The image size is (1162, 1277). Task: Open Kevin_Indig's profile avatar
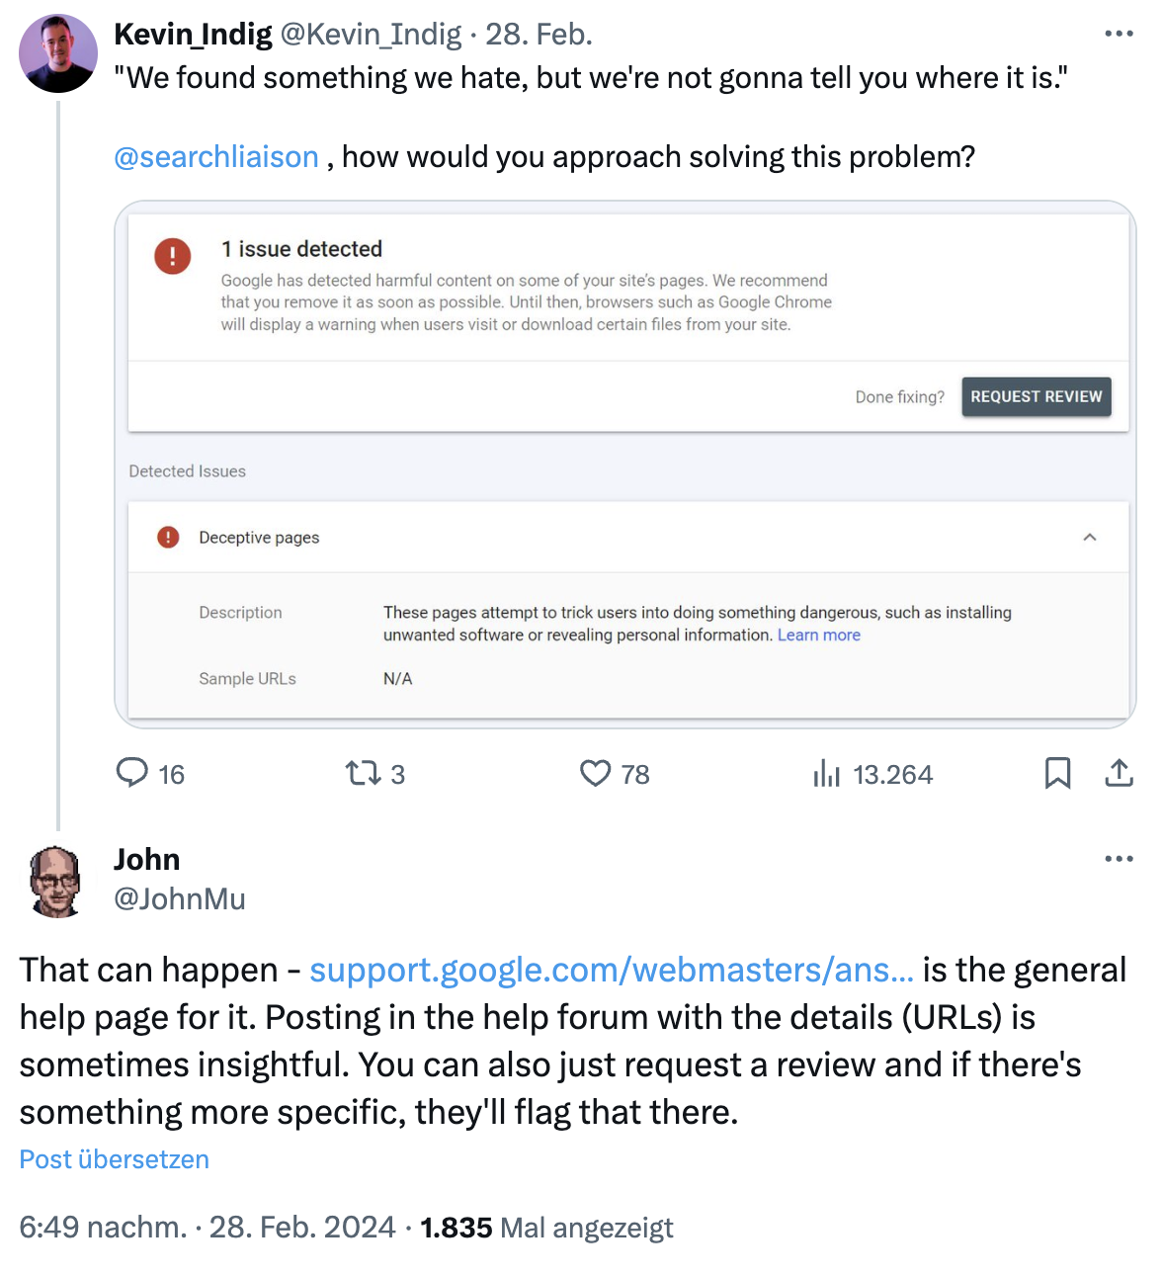pyautogui.click(x=58, y=53)
